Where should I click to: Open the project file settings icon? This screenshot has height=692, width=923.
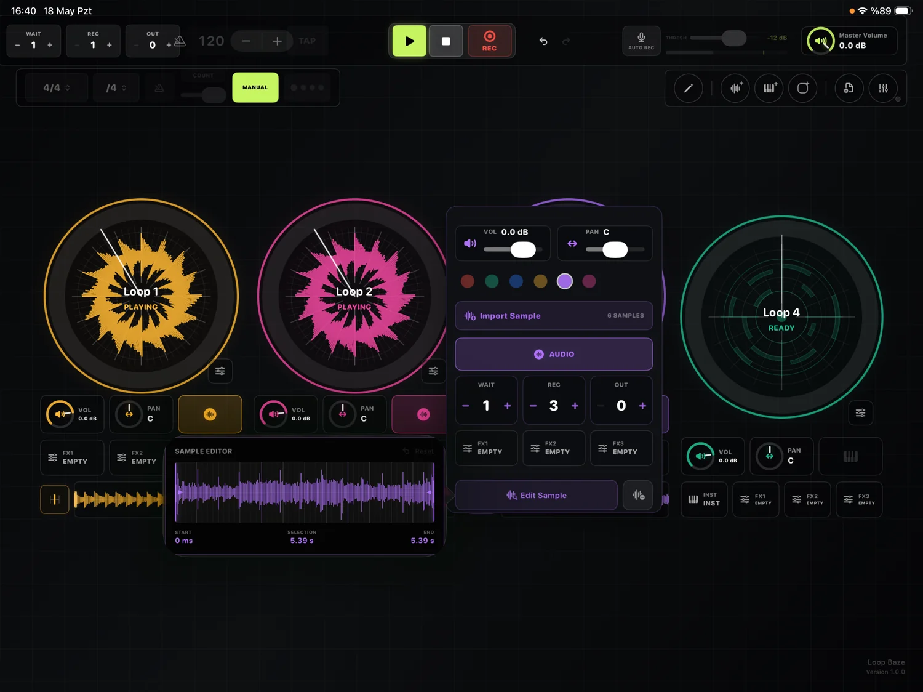pyautogui.click(x=849, y=88)
